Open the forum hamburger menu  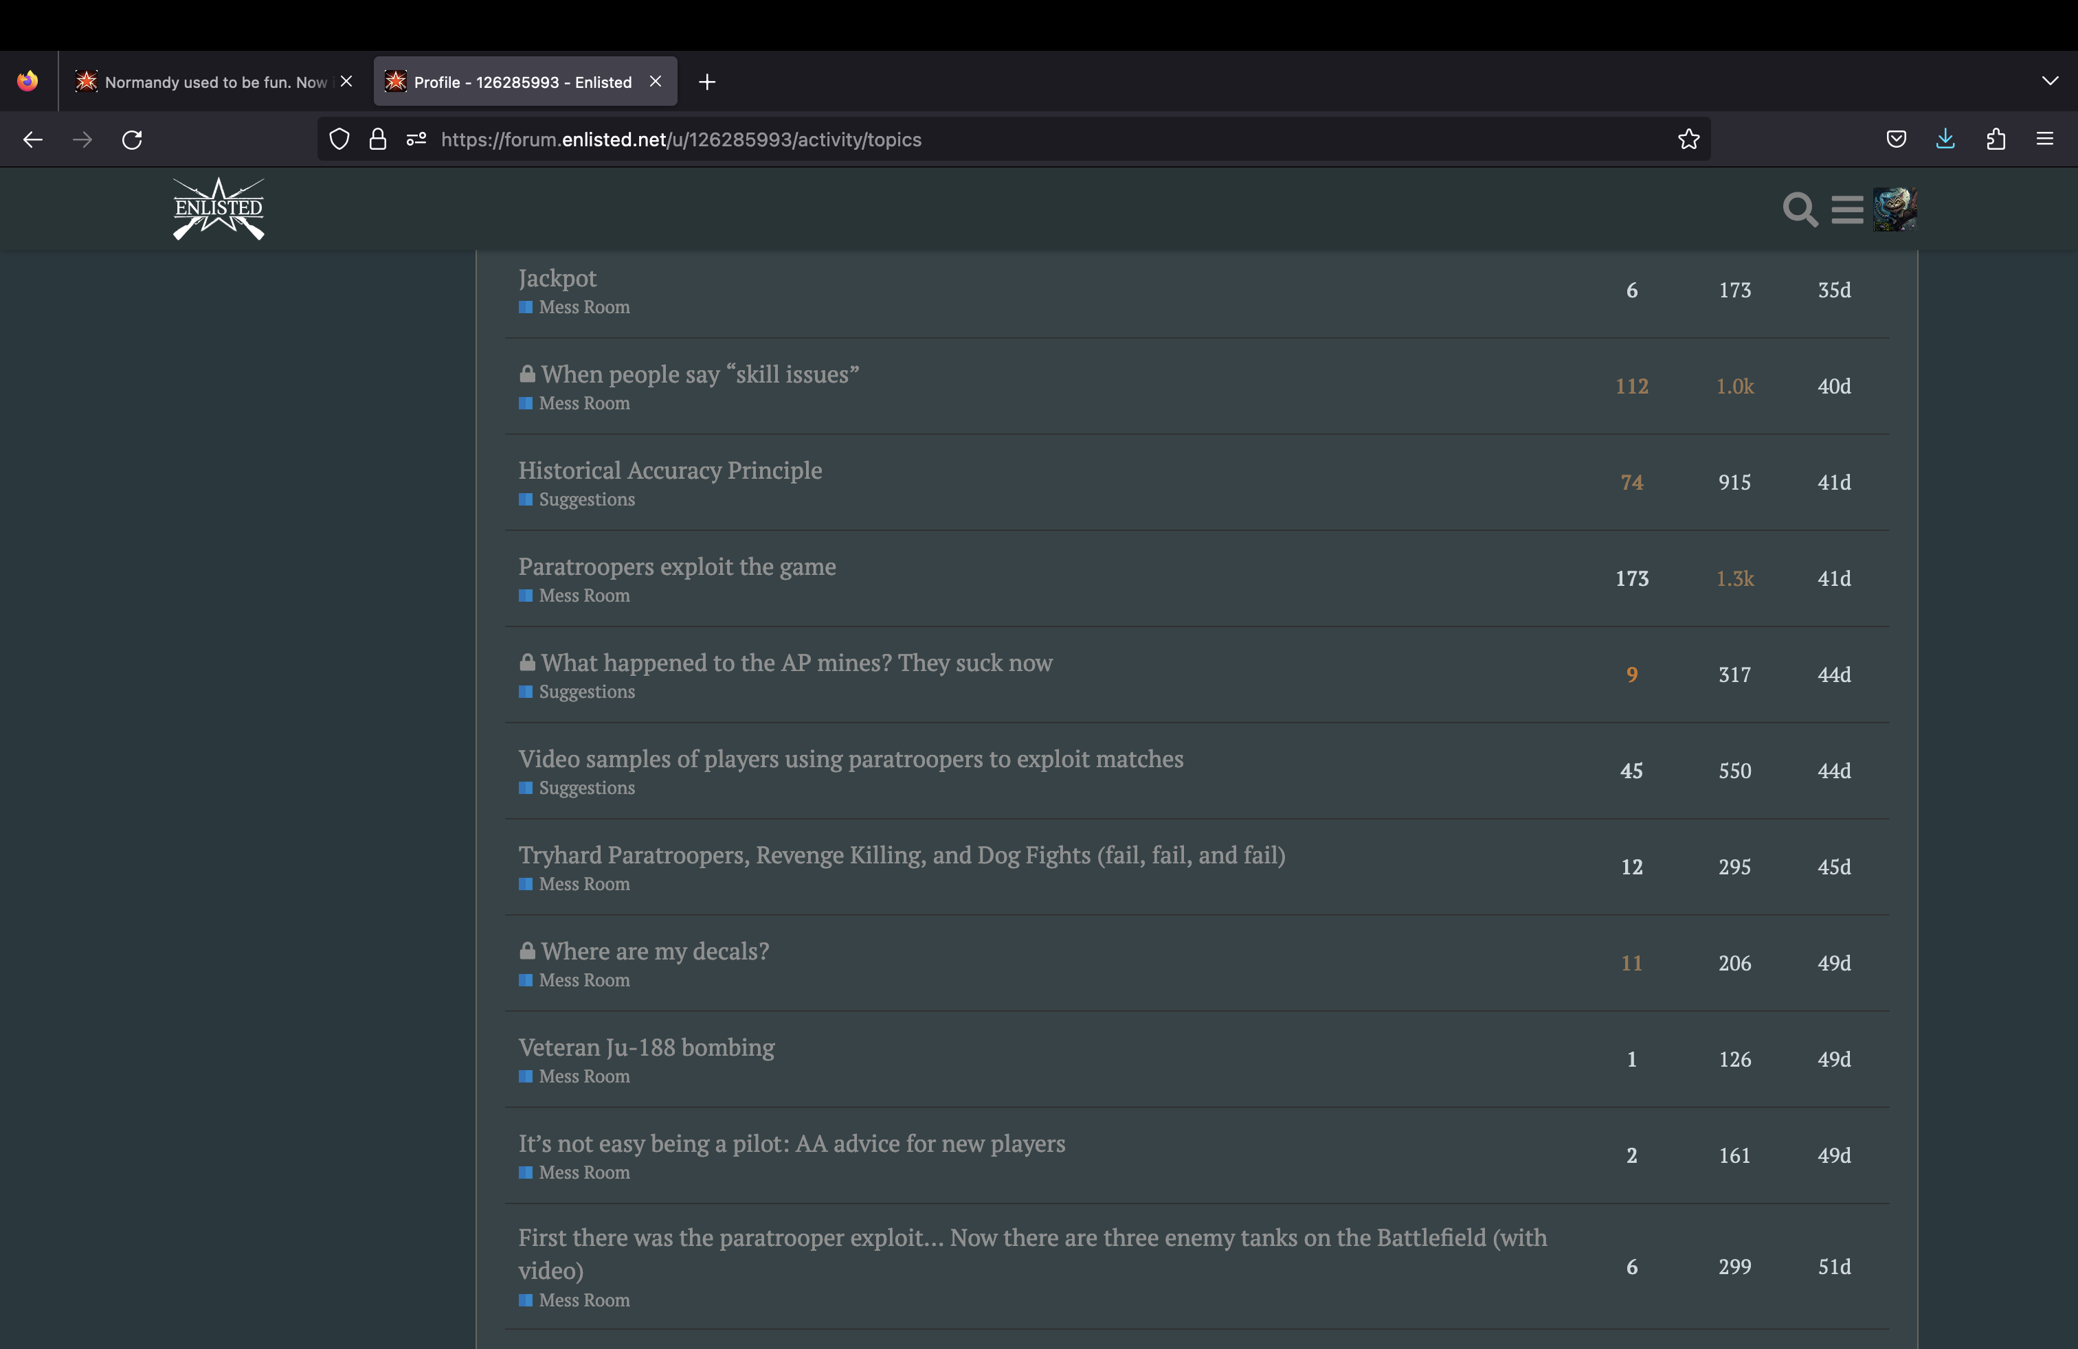pyautogui.click(x=1848, y=209)
